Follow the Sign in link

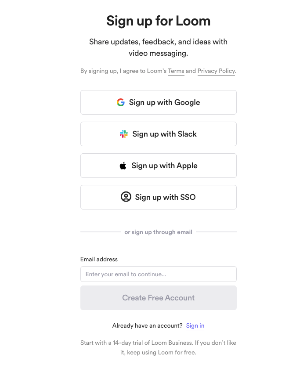195,325
